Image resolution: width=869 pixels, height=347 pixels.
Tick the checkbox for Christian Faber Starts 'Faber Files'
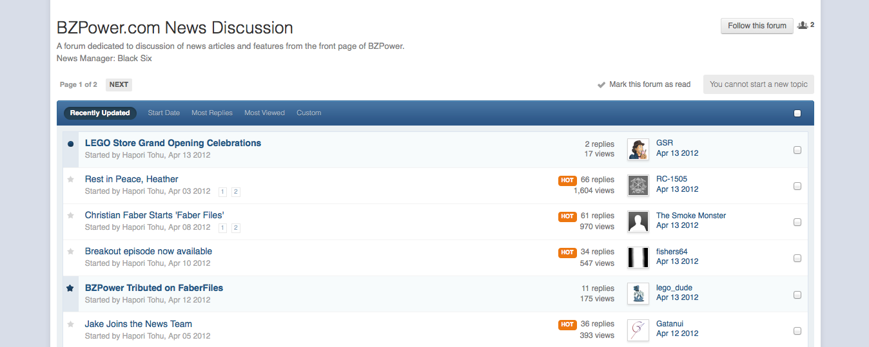coord(797,222)
